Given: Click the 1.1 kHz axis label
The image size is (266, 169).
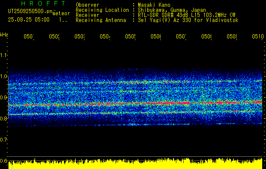Looking at the screenshot, I should click(x=3, y=55).
